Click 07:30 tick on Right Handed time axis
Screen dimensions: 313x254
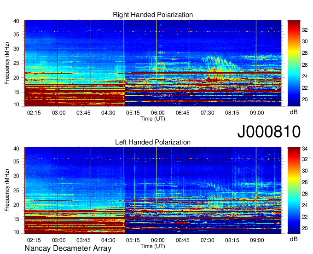(208, 113)
